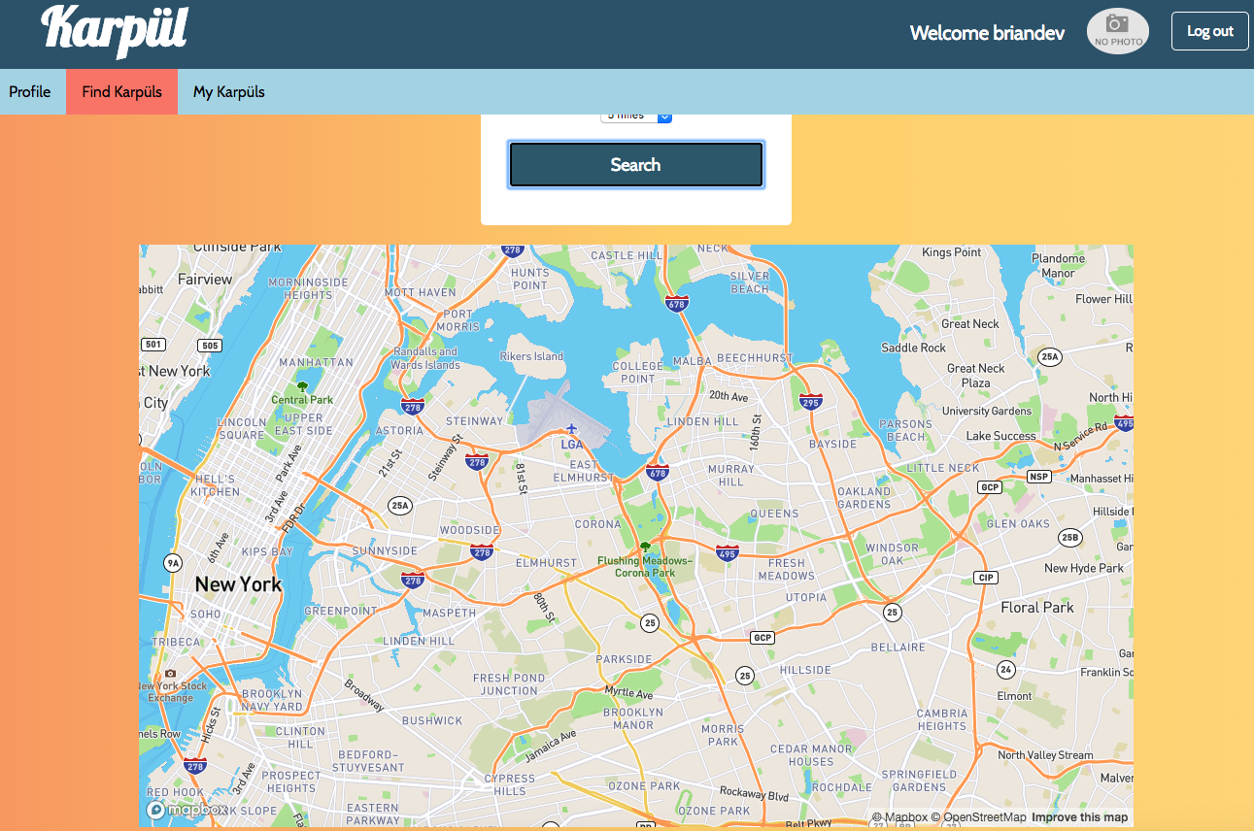The height and width of the screenshot is (831, 1254).
Task: Click the Mapbox logo on map
Action: (186, 810)
